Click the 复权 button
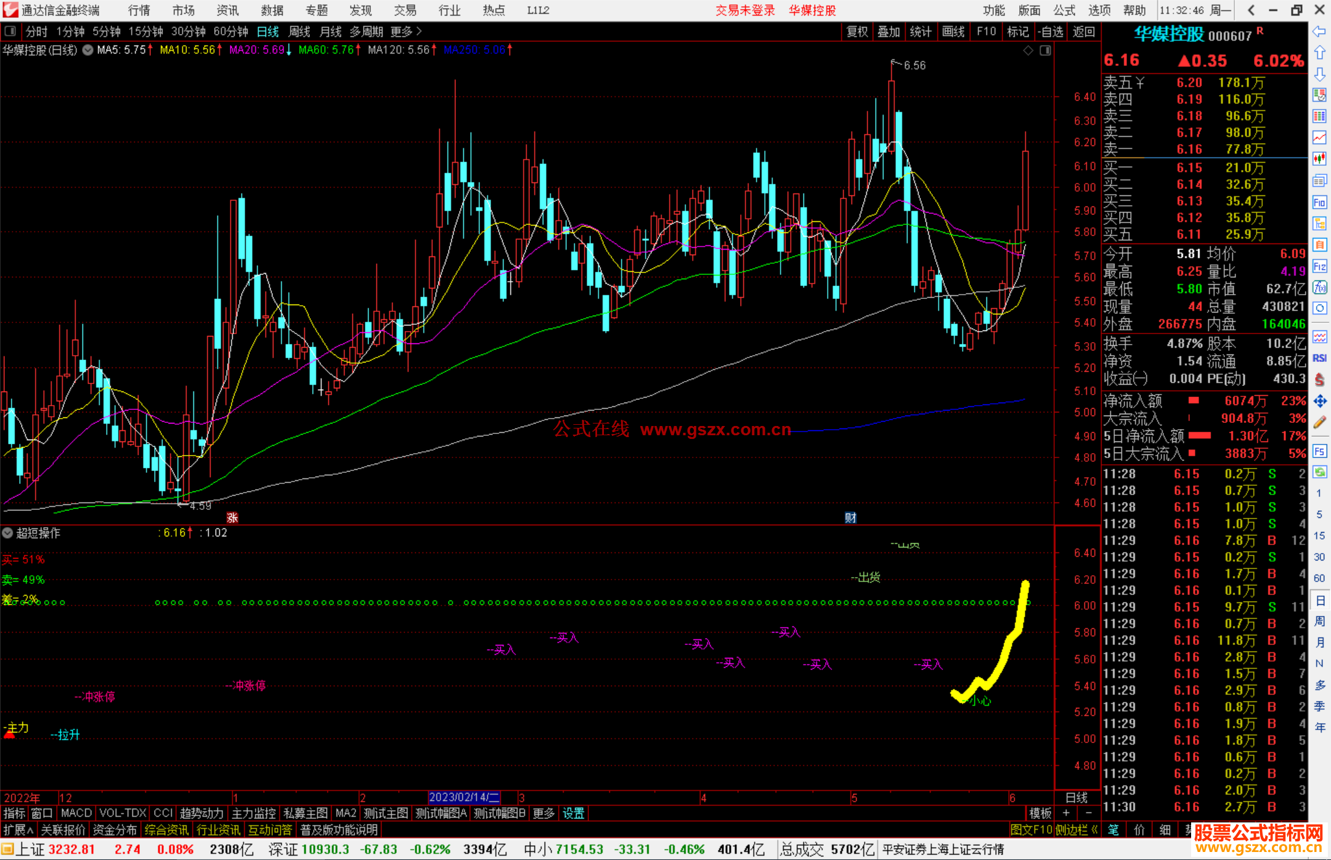Viewport: 1331px width, 860px height. (x=857, y=31)
